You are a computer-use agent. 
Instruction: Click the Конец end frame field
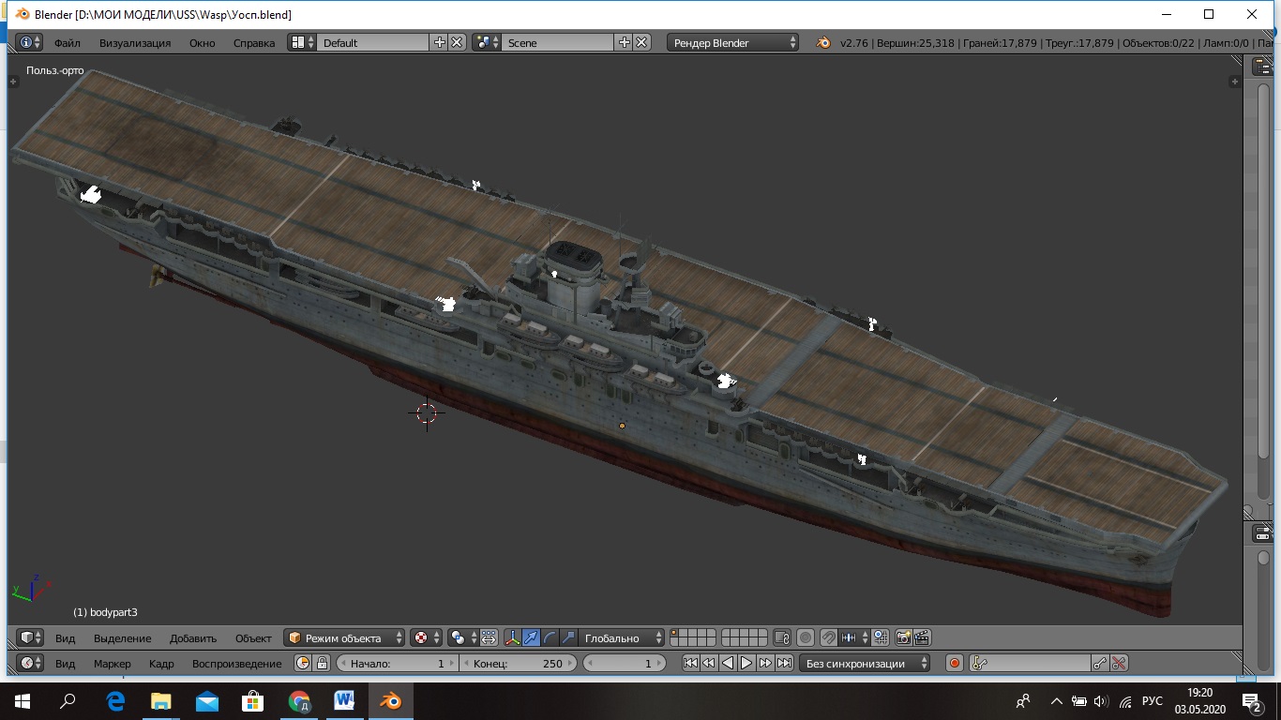[518, 664]
